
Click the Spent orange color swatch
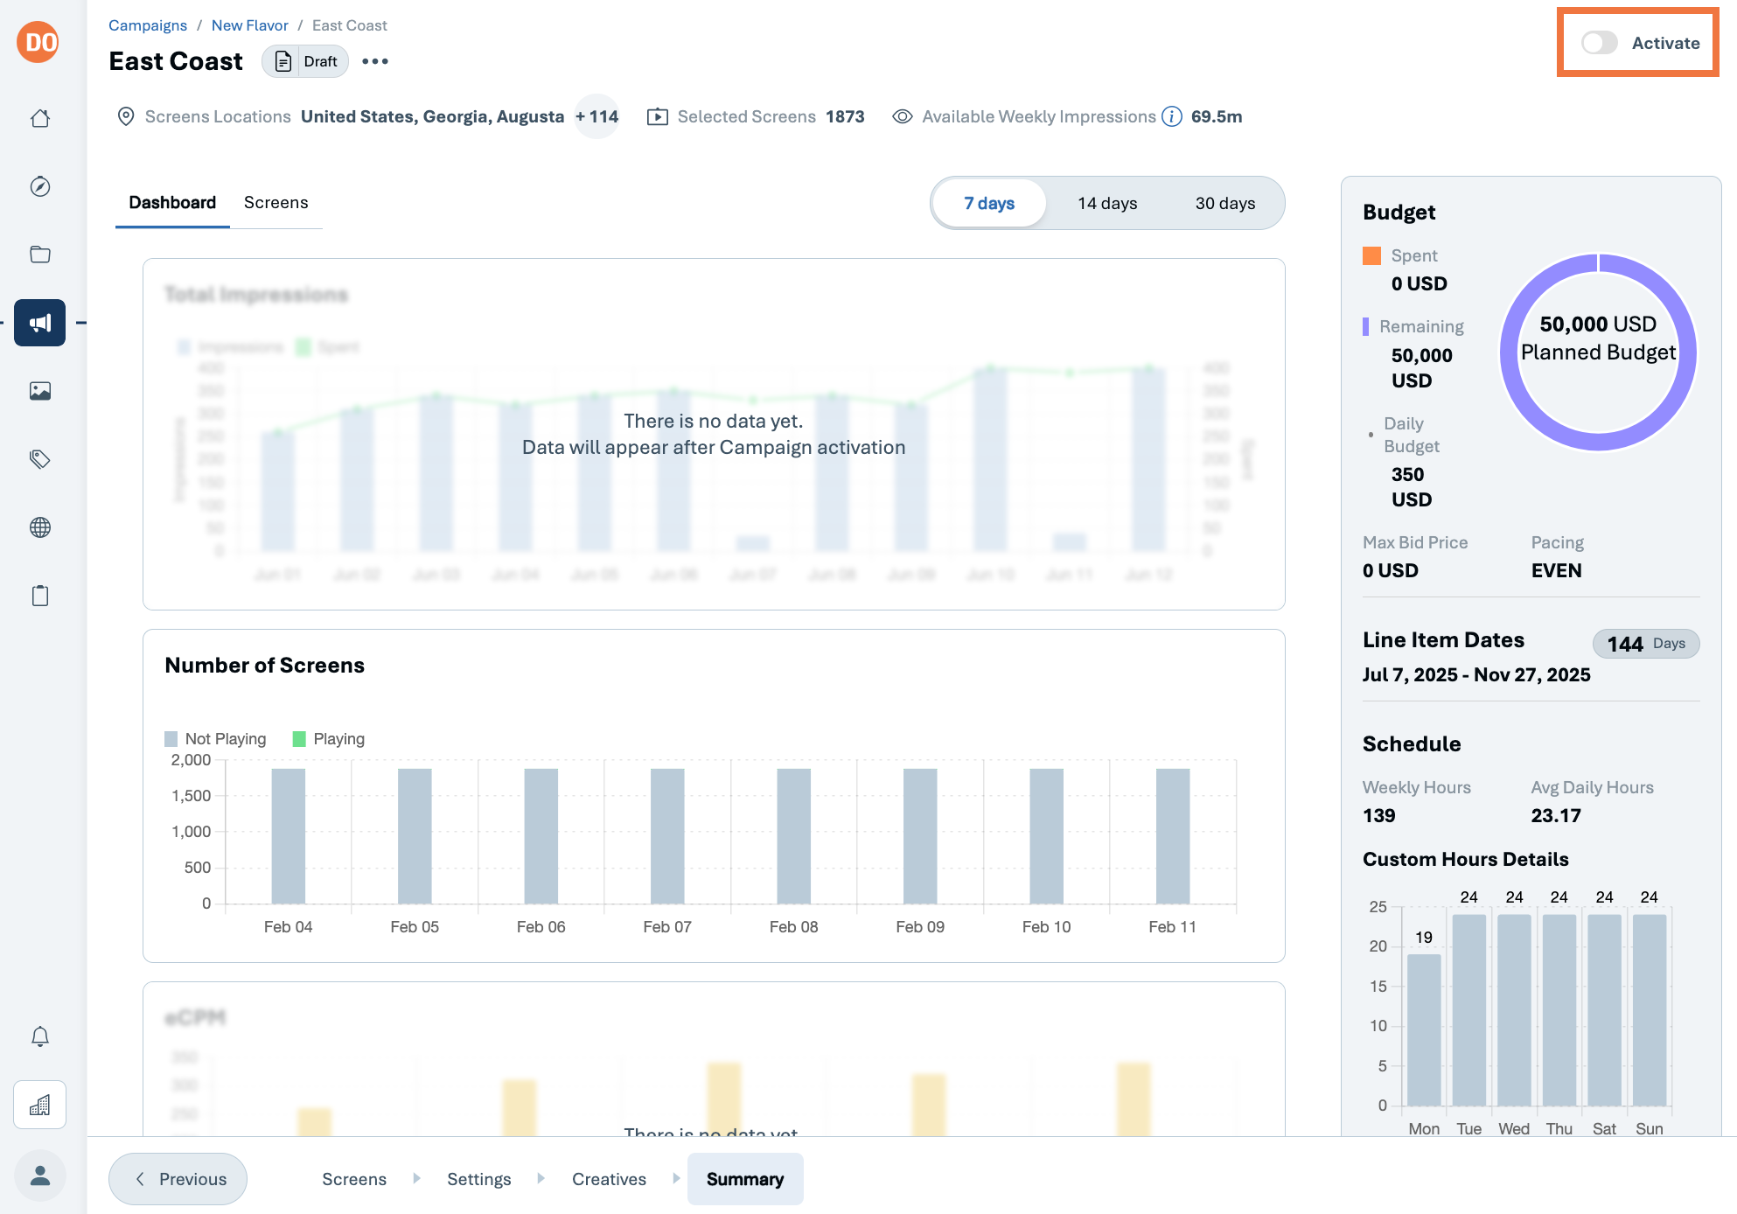(x=1371, y=255)
